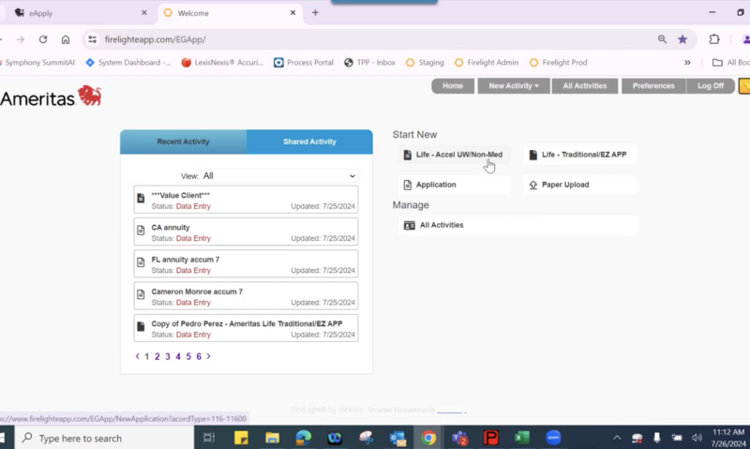Show more bookmarks chevron

[687, 62]
